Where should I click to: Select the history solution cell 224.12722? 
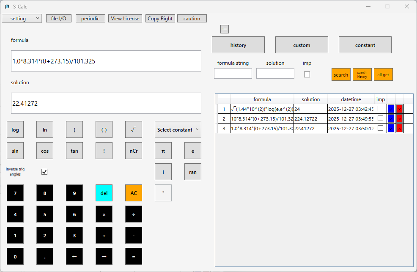310,118
